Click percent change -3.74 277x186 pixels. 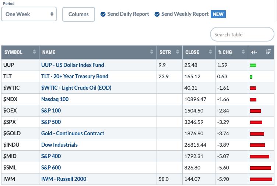(223, 133)
